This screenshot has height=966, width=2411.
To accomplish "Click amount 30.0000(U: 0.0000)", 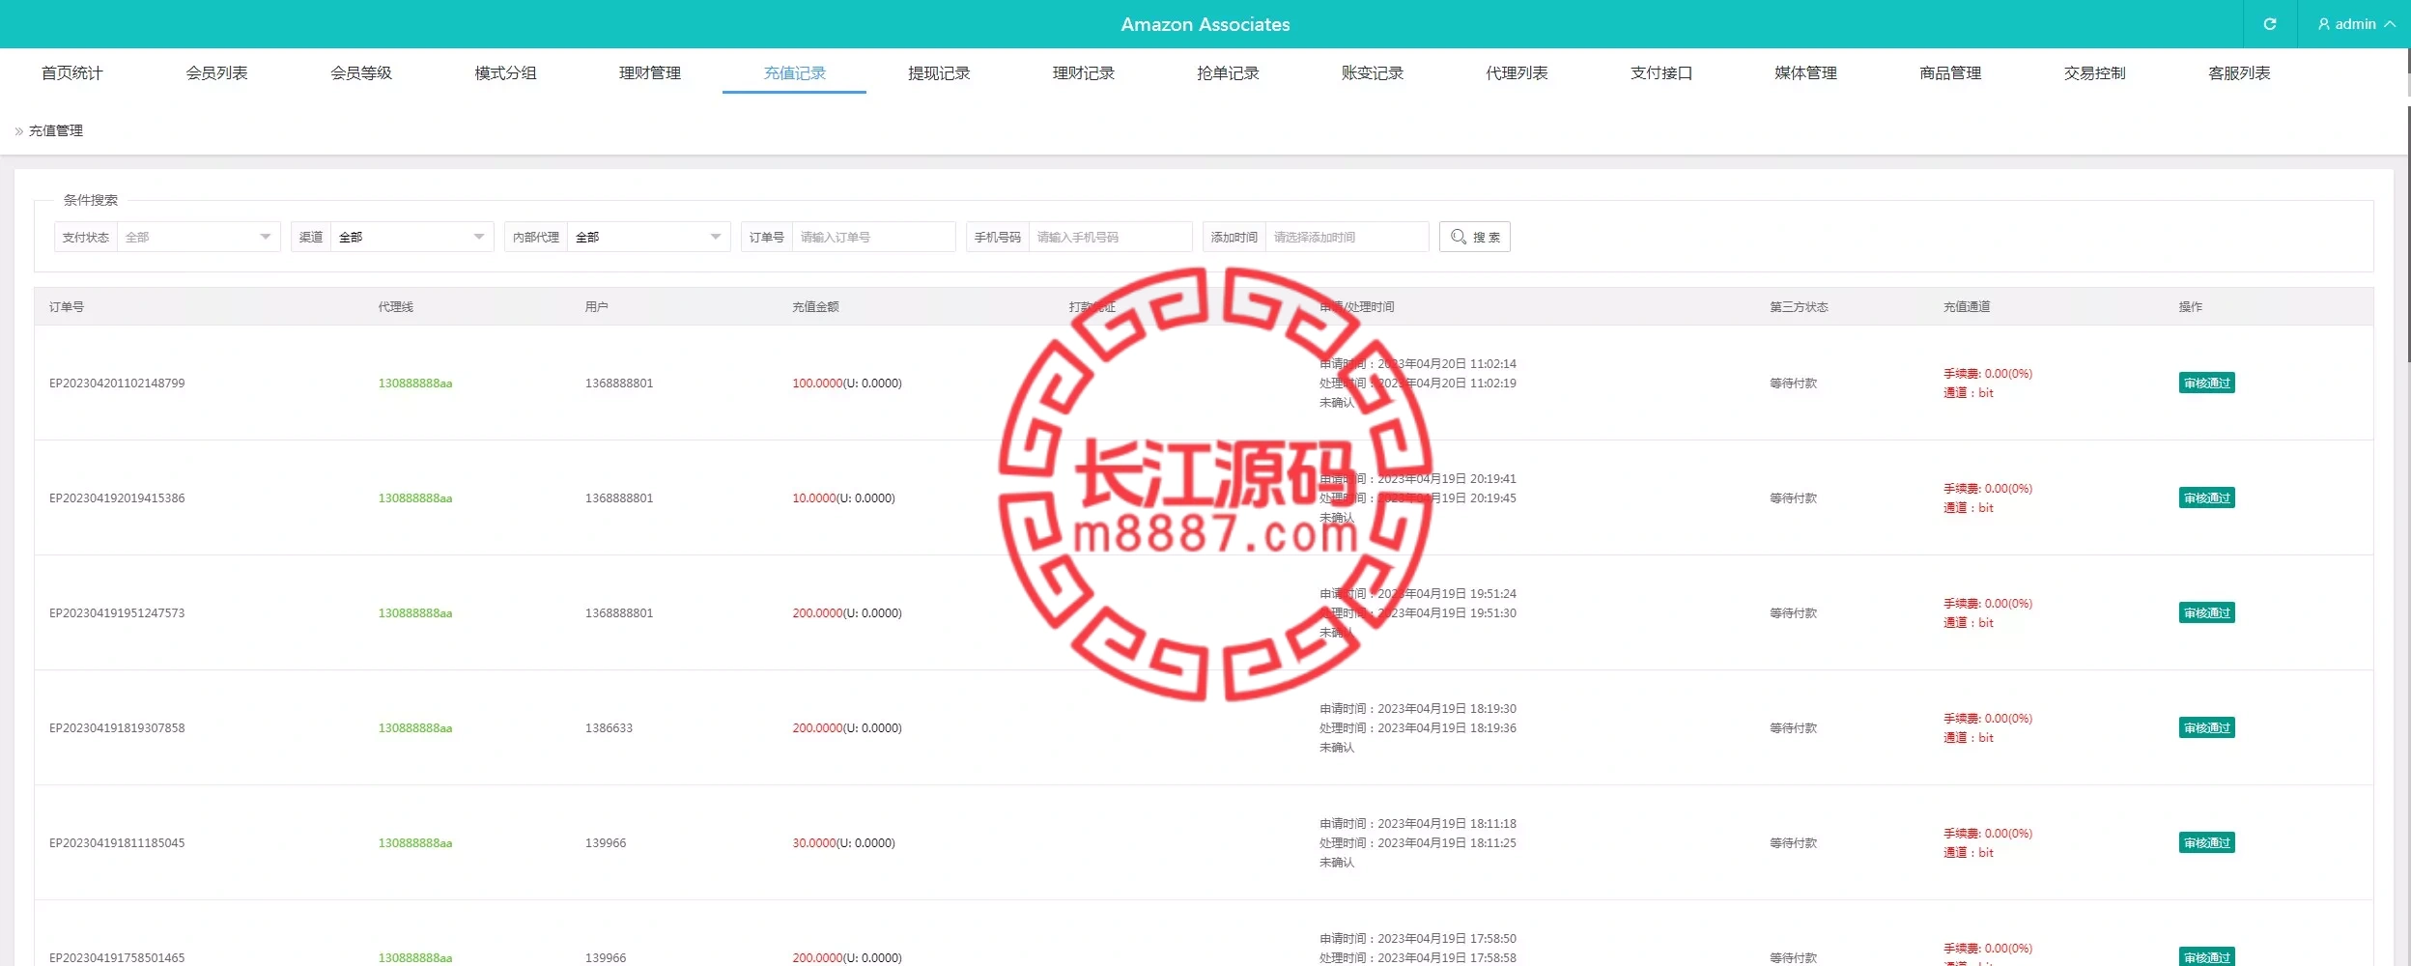I will pos(843,843).
